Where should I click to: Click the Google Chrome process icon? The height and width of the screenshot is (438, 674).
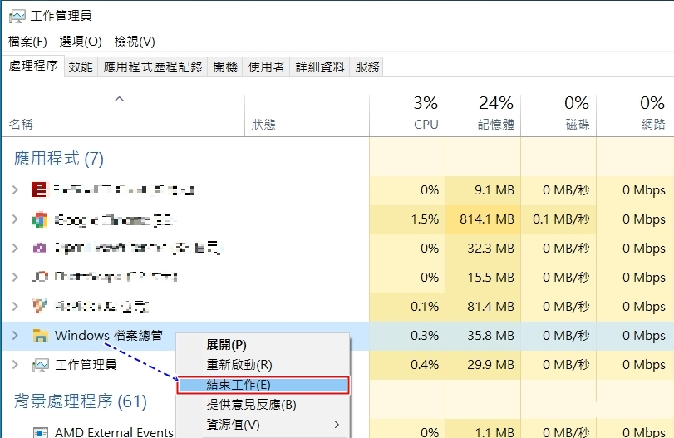click(x=39, y=219)
